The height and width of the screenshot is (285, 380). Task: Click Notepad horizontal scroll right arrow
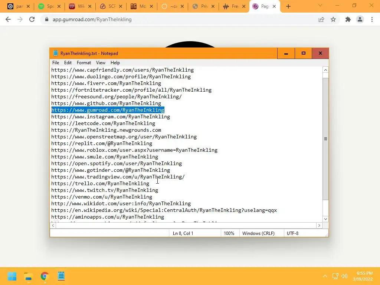click(x=319, y=225)
